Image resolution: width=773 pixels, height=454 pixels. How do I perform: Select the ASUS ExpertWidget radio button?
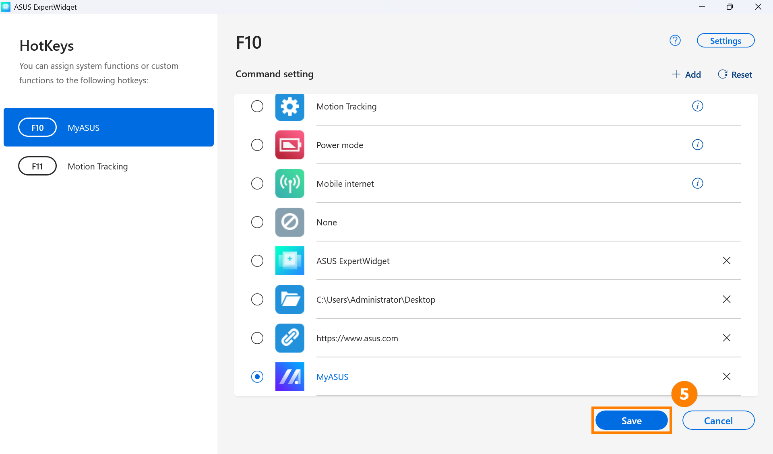point(257,261)
